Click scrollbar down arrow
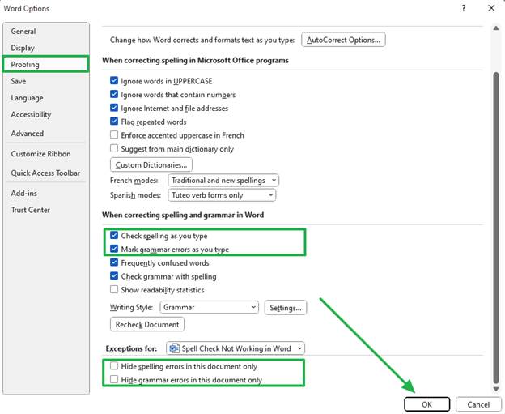505x414 pixels. [x=496, y=389]
